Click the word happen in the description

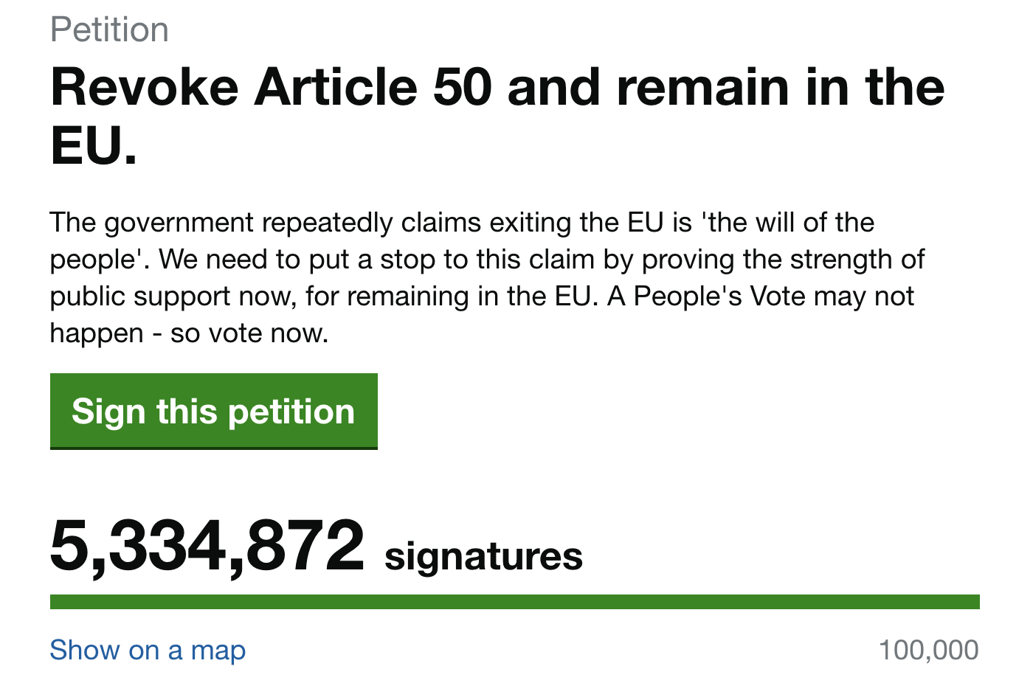(97, 333)
